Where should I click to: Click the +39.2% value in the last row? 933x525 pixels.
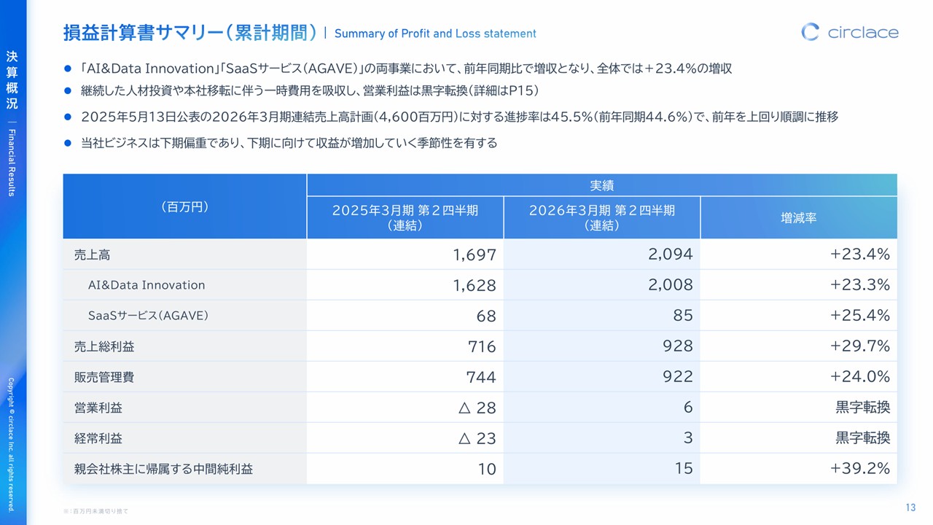[859, 469]
